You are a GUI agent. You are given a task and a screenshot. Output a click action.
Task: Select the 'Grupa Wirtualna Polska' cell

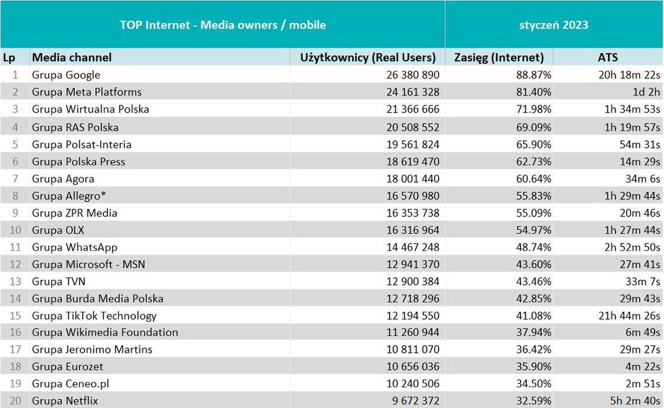tap(90, 109)
